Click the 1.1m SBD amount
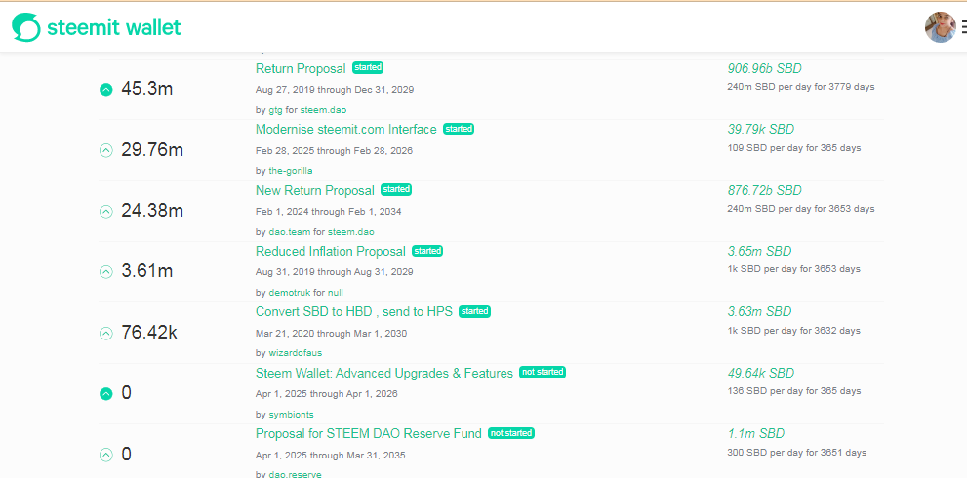The image size is (967, 478). 756,433
